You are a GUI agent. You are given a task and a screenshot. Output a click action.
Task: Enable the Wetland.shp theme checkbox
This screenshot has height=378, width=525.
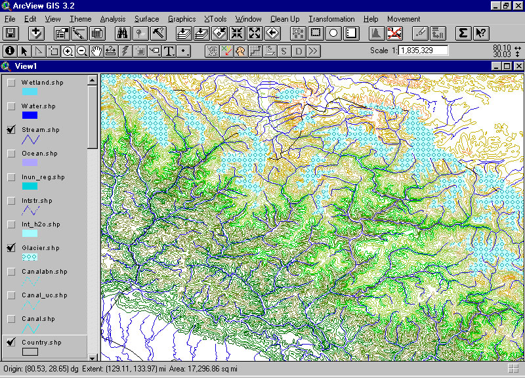[11, 83]
